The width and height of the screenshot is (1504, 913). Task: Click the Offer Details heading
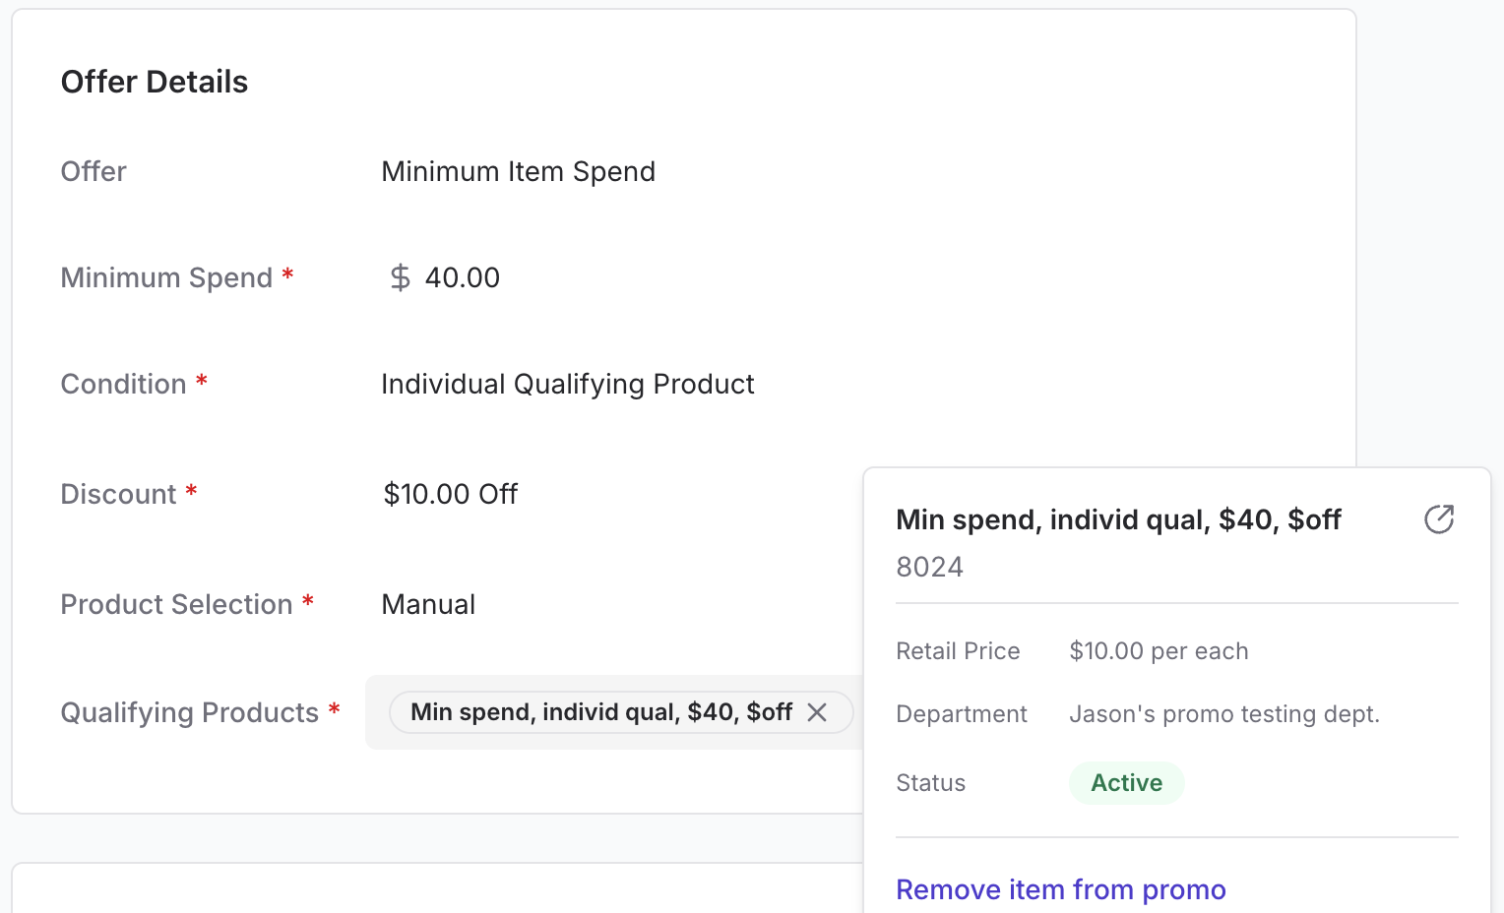tap(155, 82)
